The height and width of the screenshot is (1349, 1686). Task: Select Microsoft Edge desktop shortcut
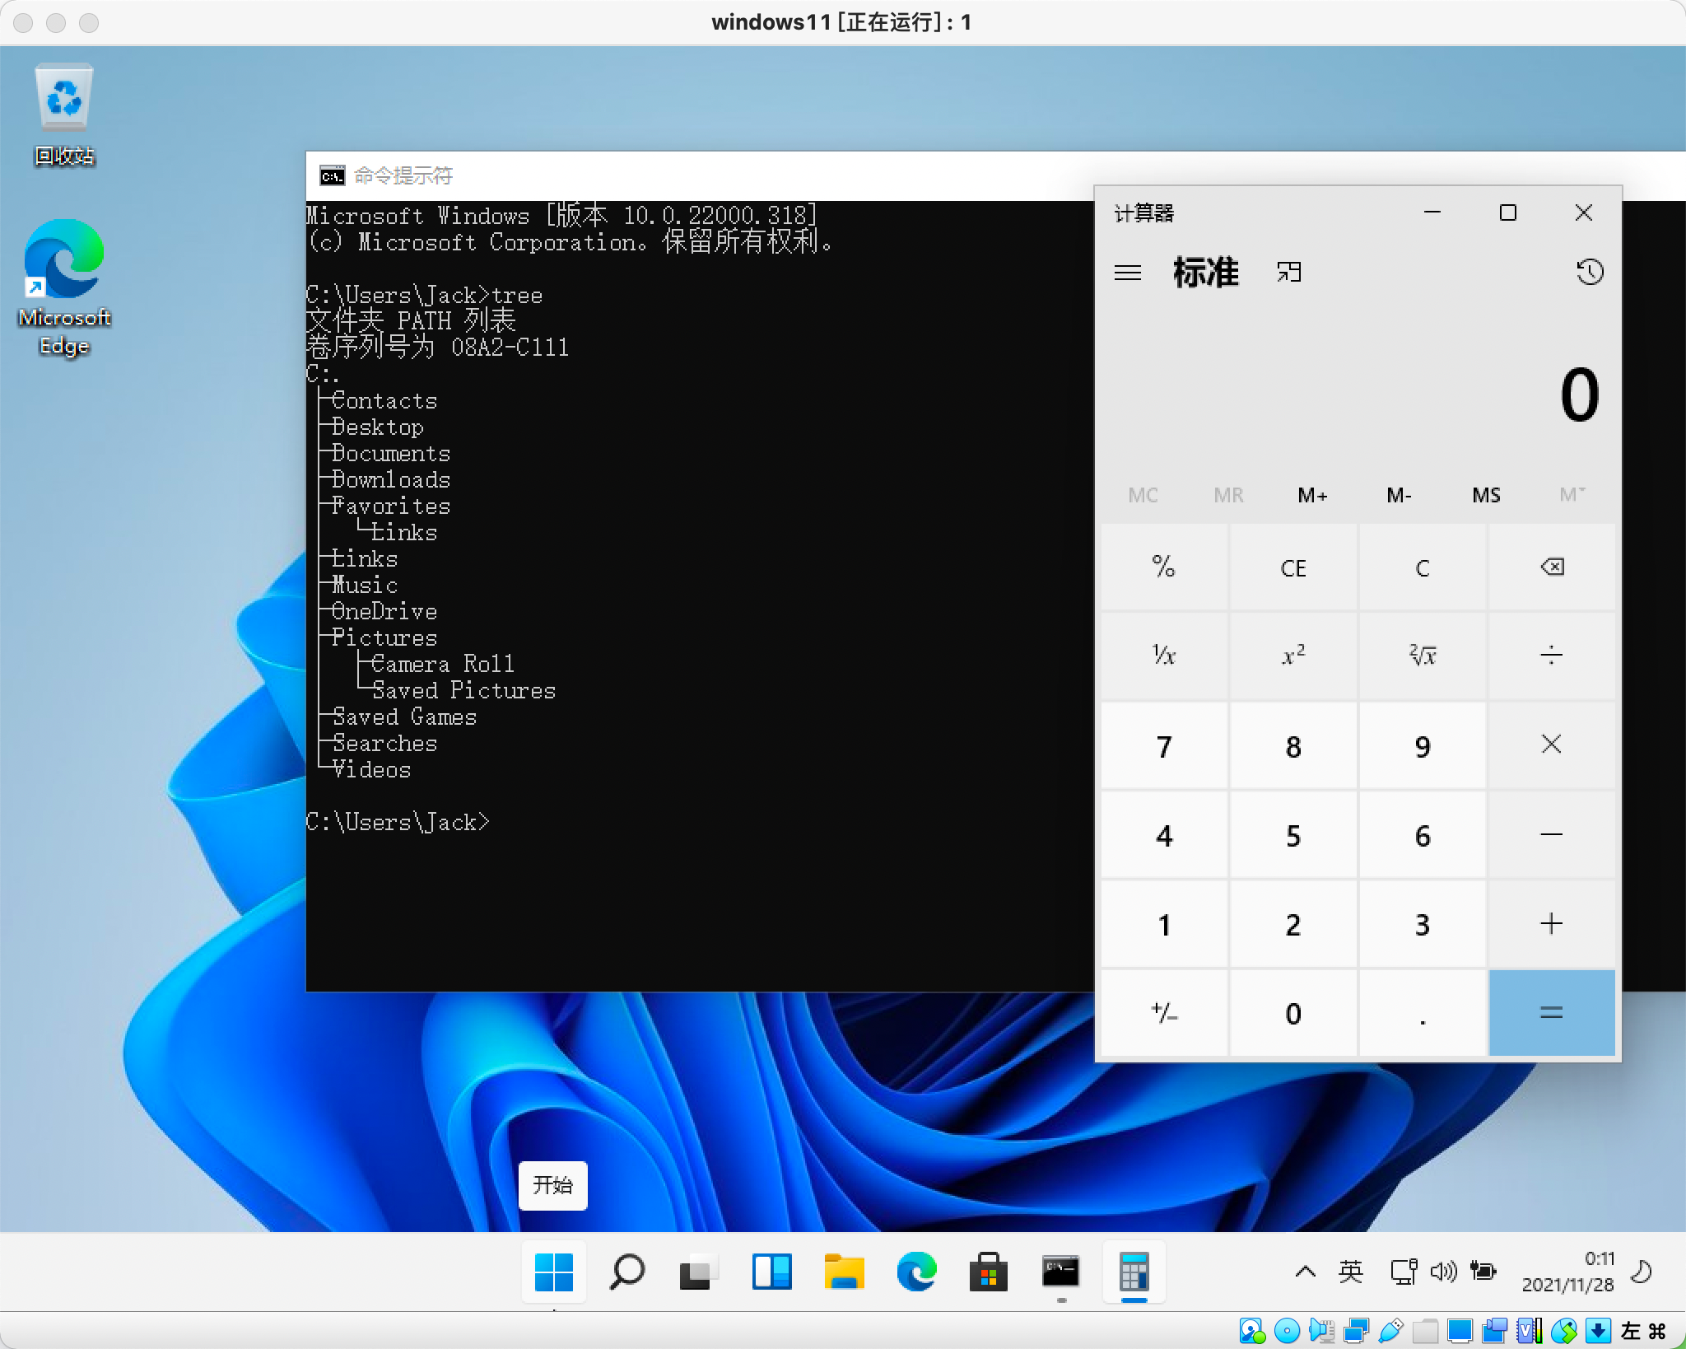64,287
